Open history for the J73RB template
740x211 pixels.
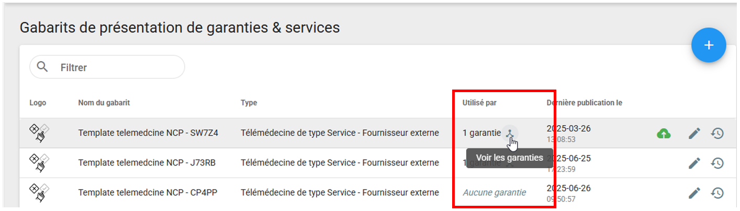pos(717,163)
